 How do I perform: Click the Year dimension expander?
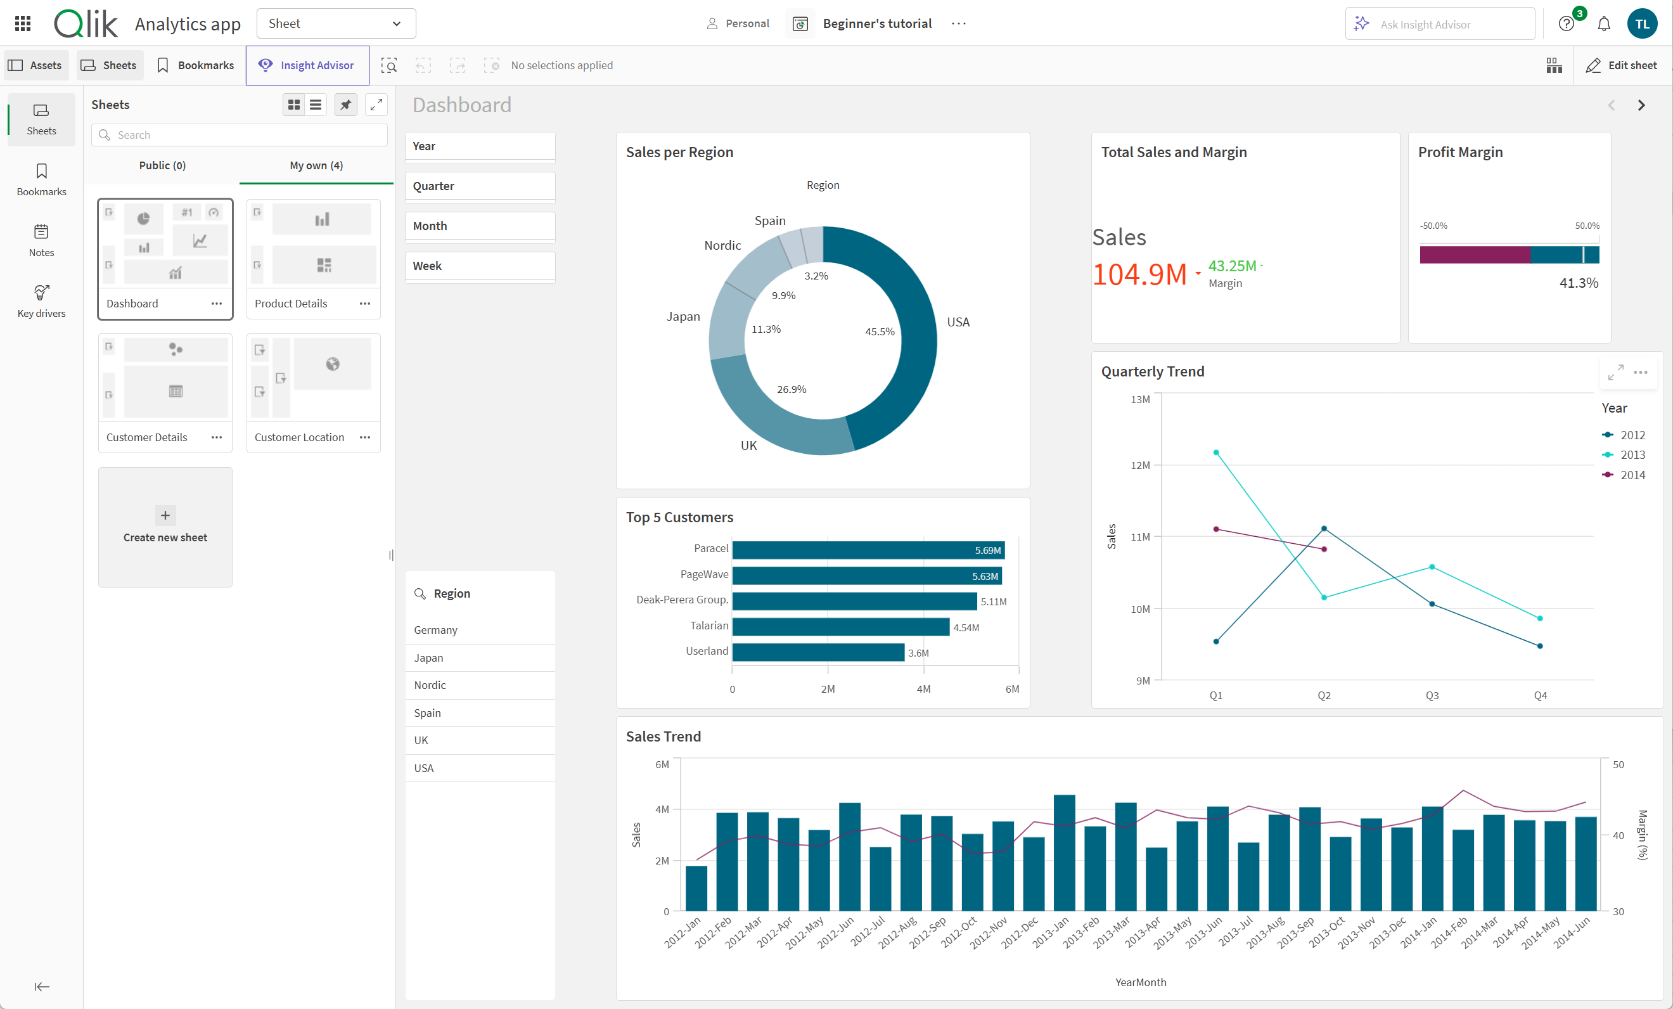[480, 146]
